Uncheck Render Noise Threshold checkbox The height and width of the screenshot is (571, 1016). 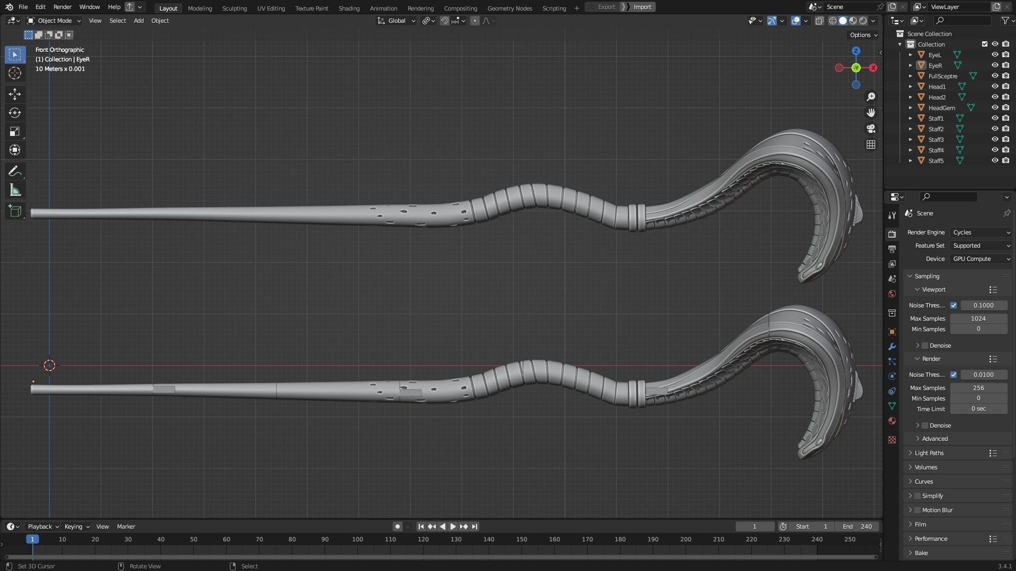click(x=954, y=375)
